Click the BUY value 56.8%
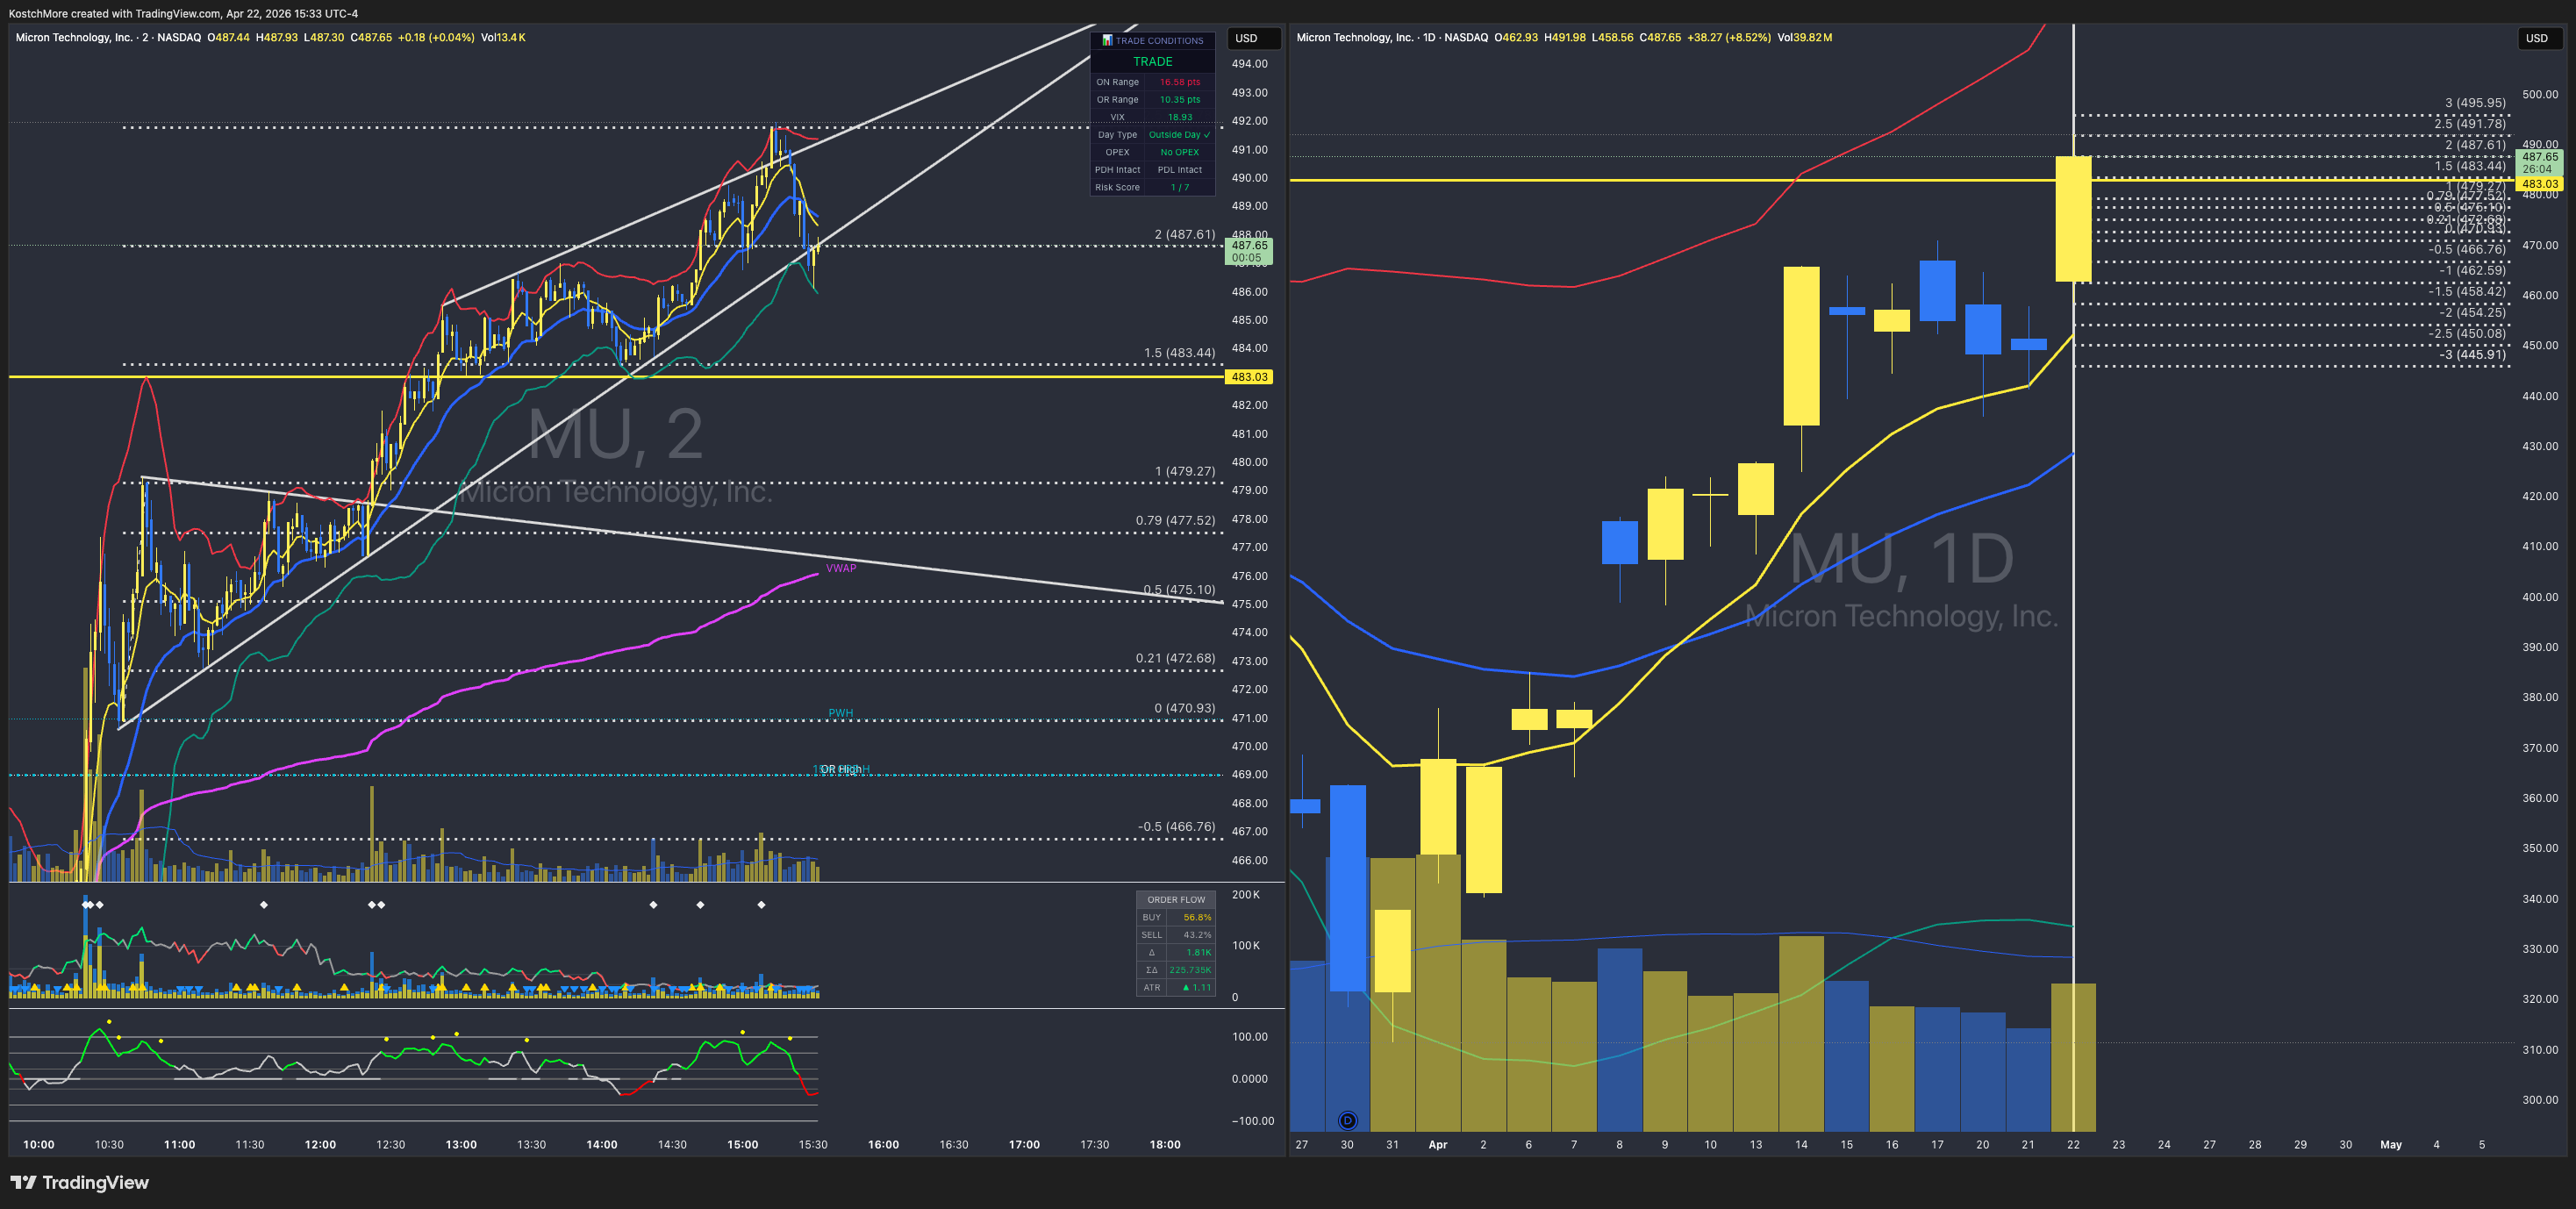 click(x=1197, y=917)
